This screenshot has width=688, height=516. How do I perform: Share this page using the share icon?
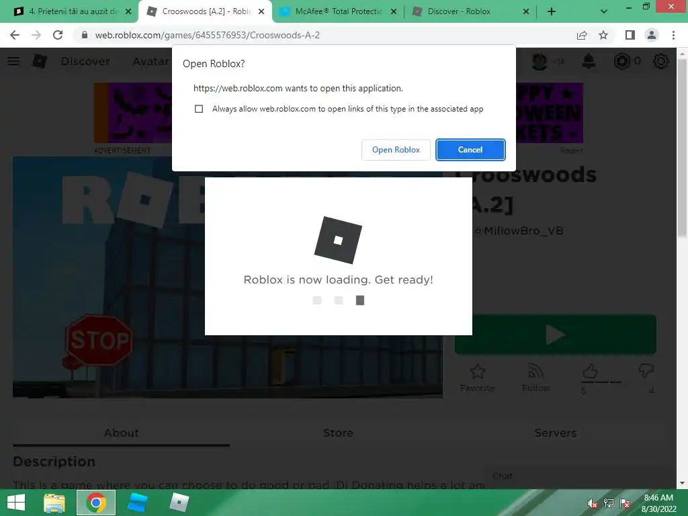[x=582, y=35]
